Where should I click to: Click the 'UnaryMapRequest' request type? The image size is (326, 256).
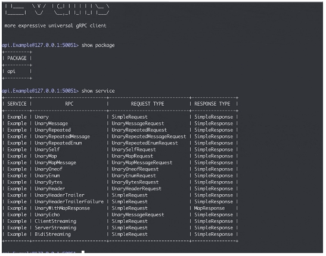tap(132, 156)
